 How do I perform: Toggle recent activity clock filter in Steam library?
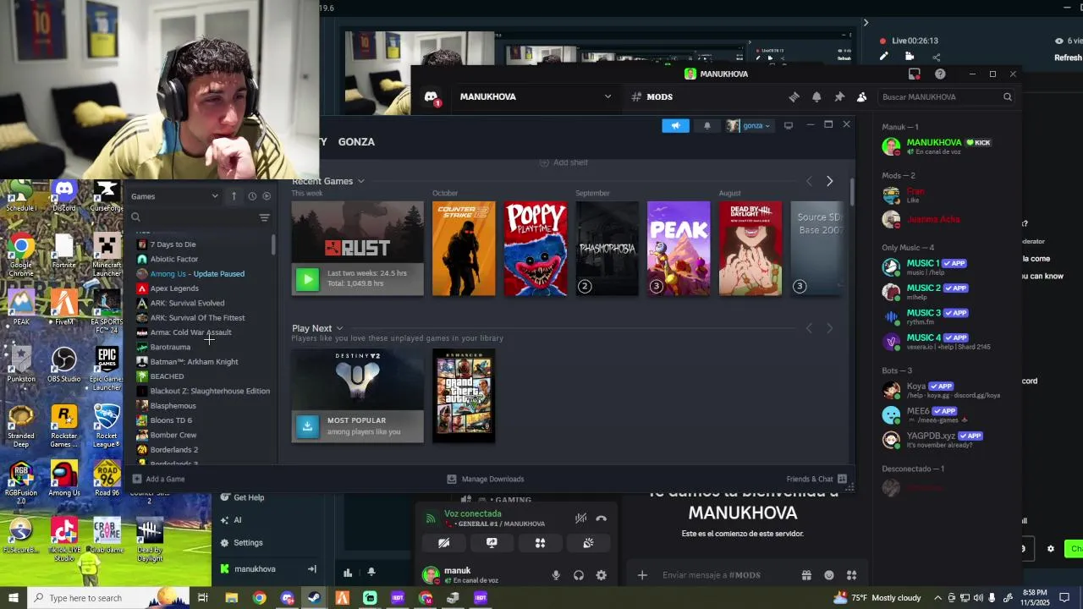[x=252, y=196]
